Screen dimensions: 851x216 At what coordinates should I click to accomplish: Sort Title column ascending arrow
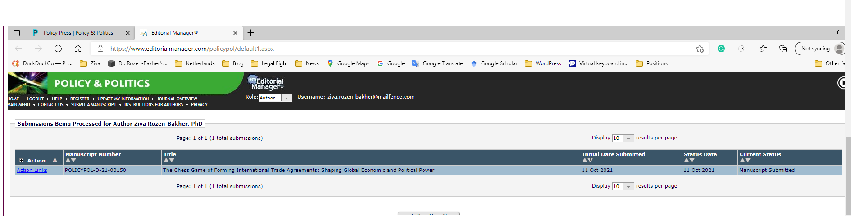166,160
